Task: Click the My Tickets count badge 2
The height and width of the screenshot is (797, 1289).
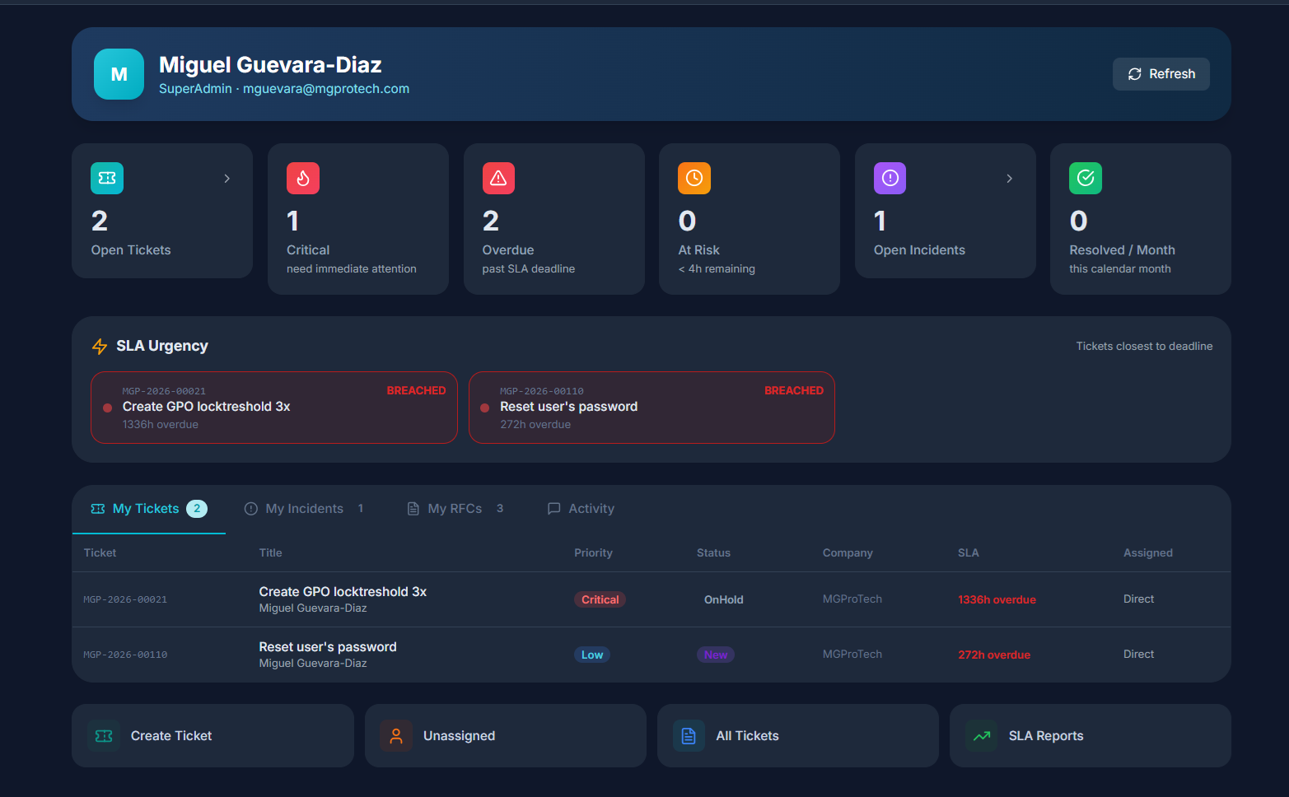Action: tap(197, 509)
